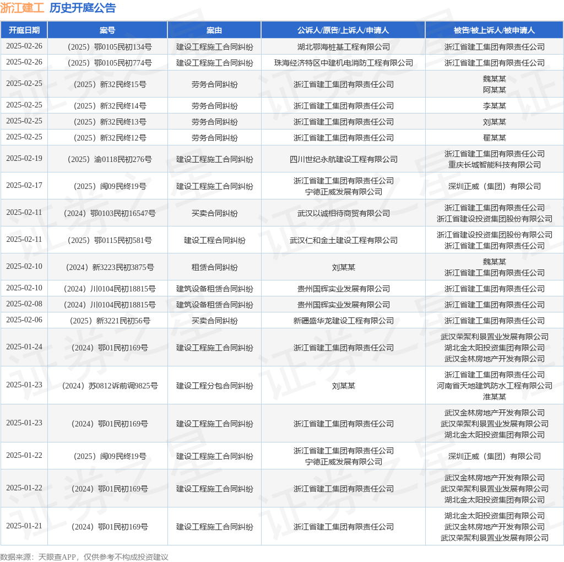Click the 被告/被上诉人/被申请人 column header
This screenshot has height=562, width=564.
[x=494, y=30]
